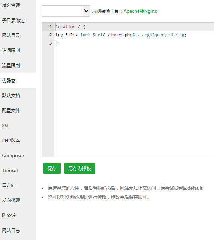Image resolution: width=214 pixels, height=240 pixels.
Task: Select the 网站目录 tab
Action: [x=11, y=36]
